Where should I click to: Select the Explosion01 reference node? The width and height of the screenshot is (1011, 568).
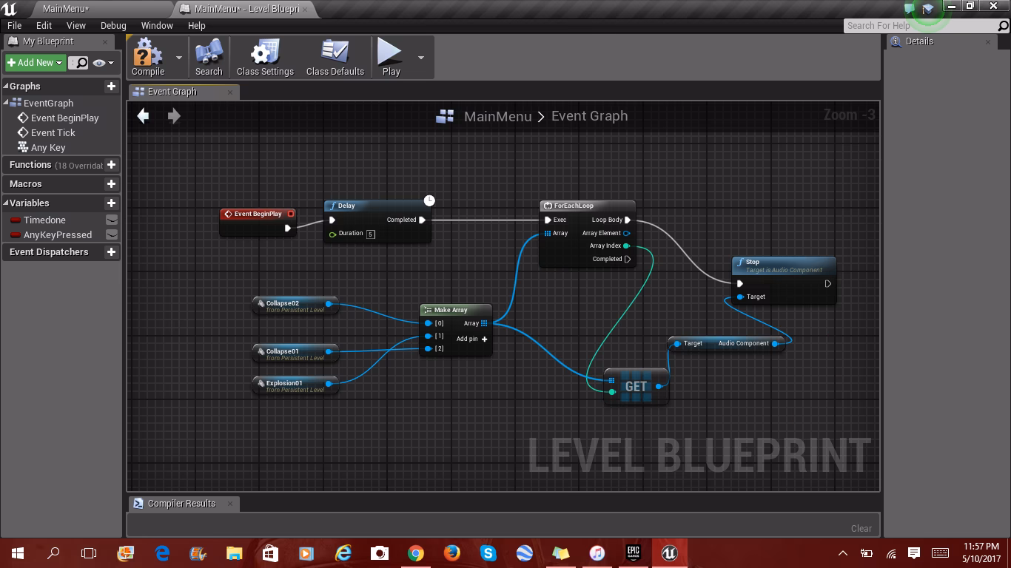295,386
